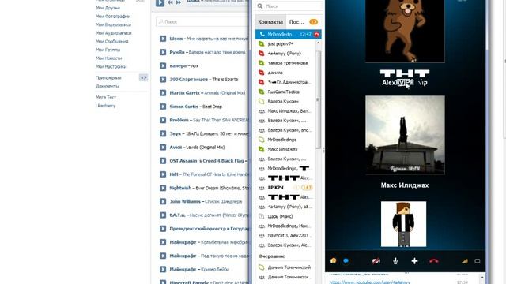Viewport: 506px width, 284px height.
Task: Click the Minecraft character avatar in call
Action: tap(403, 224)
